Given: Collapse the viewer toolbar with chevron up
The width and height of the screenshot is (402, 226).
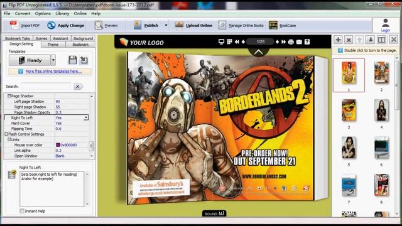Looking at the screenshot, I should pyautogui.click(x=258, y=52).
